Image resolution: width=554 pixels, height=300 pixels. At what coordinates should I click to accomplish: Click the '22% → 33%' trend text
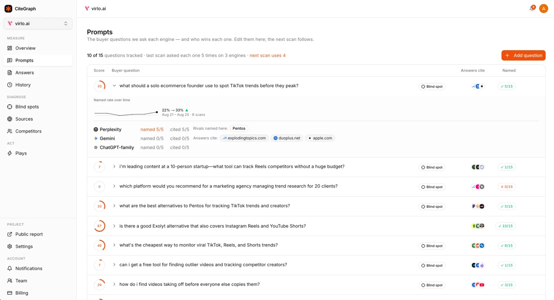pyautogui.click(x=173, y=110)
